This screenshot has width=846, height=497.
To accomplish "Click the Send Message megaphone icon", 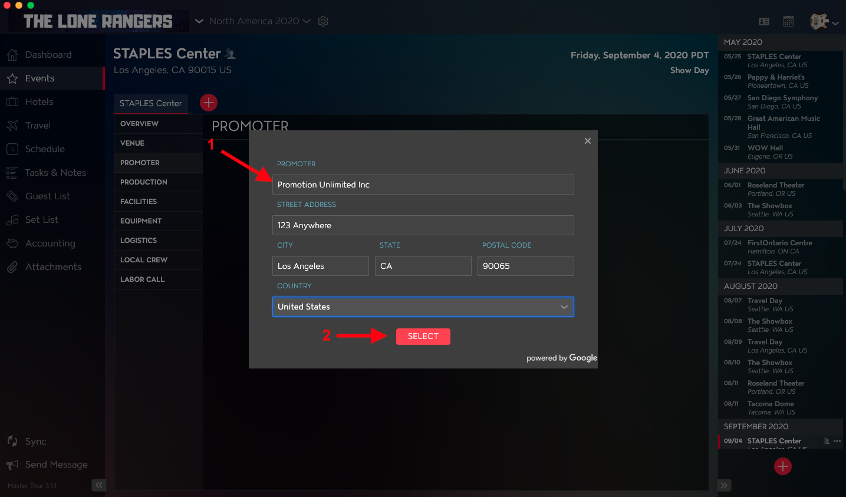I will pyautogui.click(x=12, y=465).
